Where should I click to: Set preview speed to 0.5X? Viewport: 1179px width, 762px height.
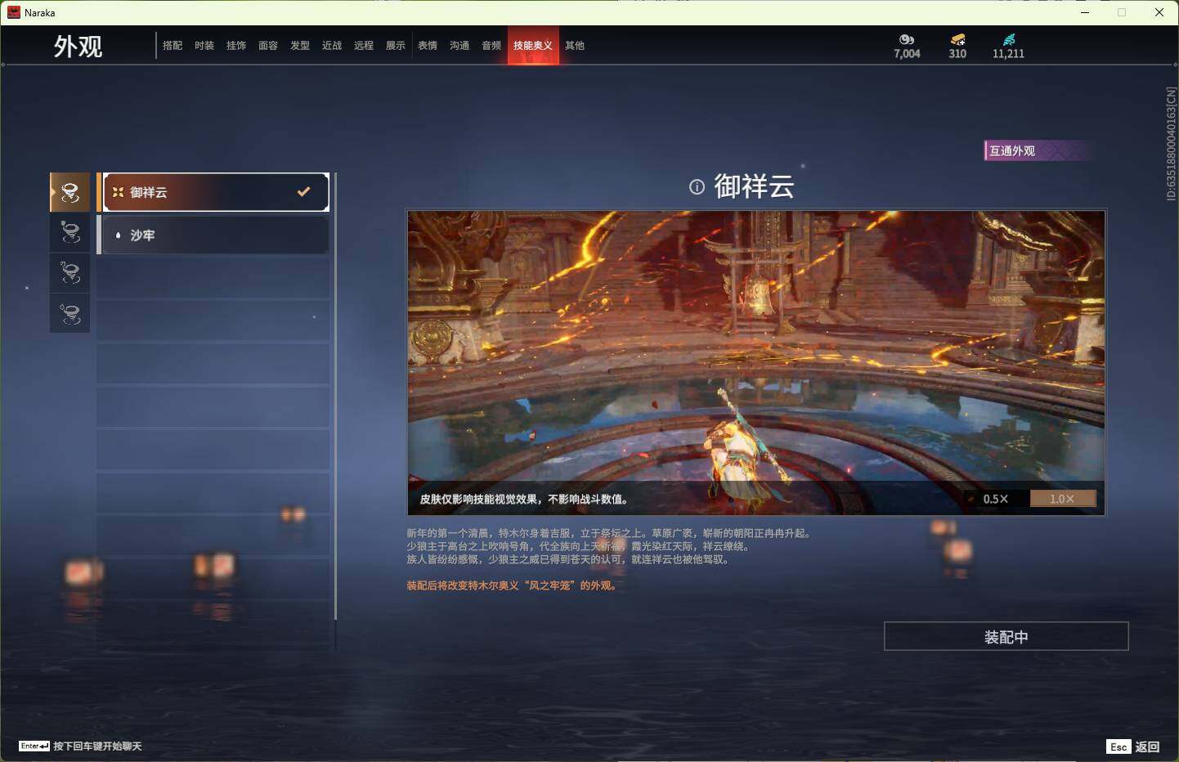point(995,499)
